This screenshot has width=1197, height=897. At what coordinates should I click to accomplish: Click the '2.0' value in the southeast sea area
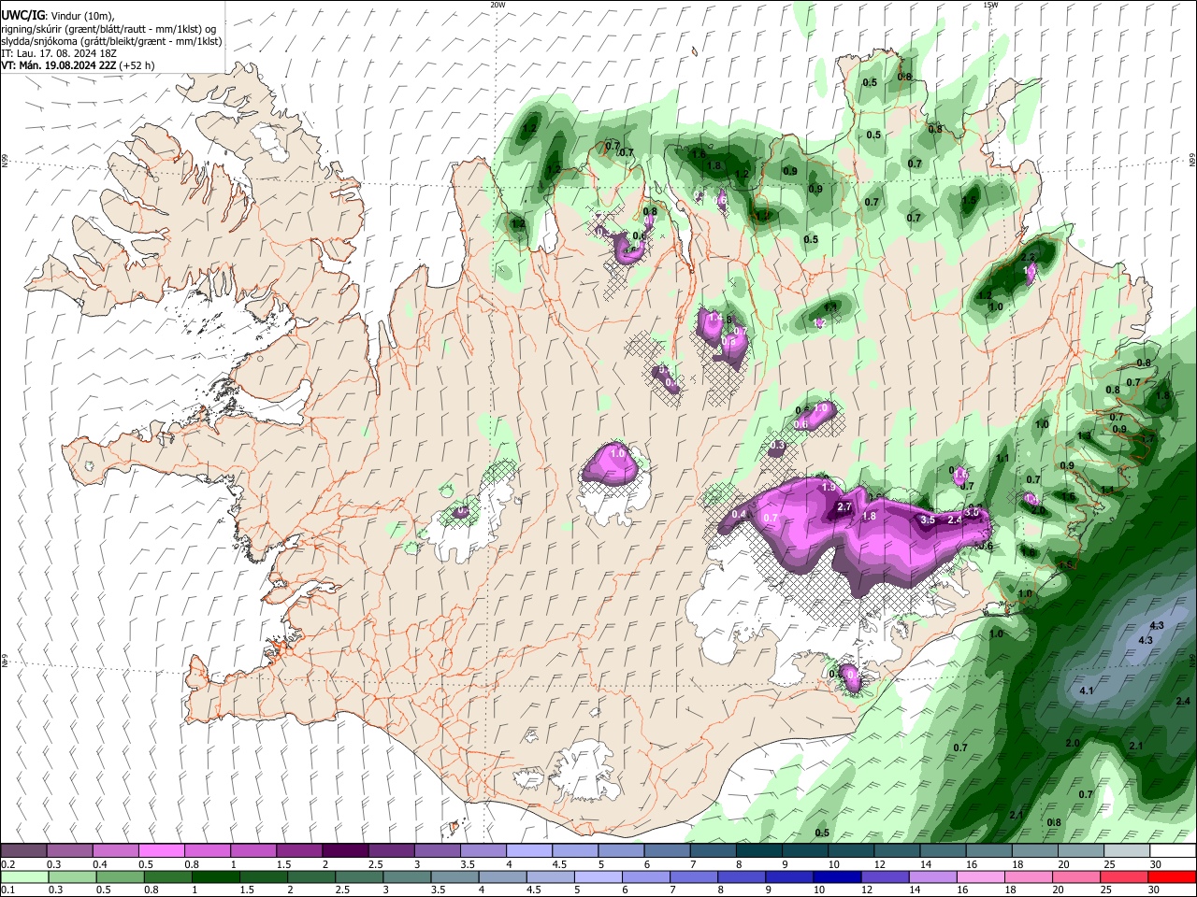tap(1073, 743)
